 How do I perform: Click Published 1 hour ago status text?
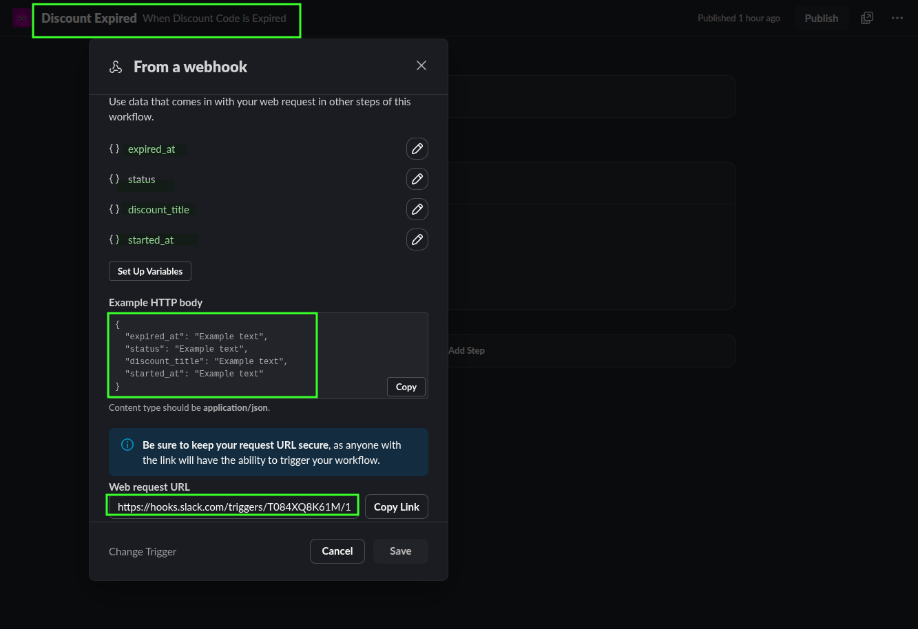[x=739, y=18]
